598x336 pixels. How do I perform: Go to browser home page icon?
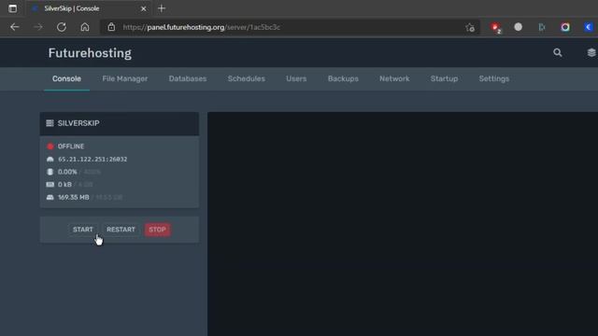[x=85, y=27]
